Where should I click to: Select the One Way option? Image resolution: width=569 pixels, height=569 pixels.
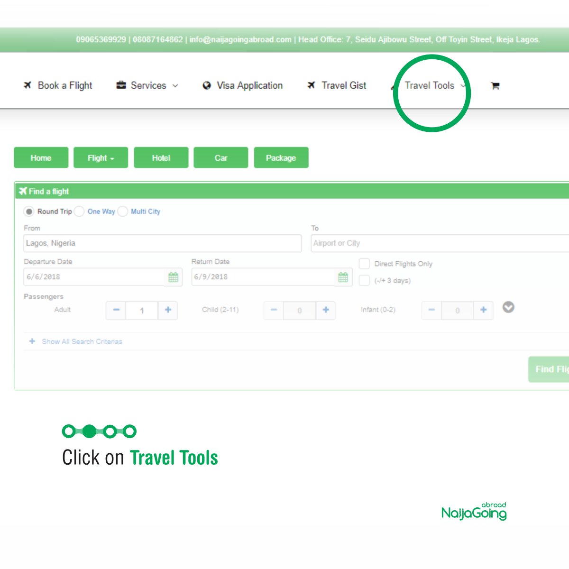tap(79, 211)
